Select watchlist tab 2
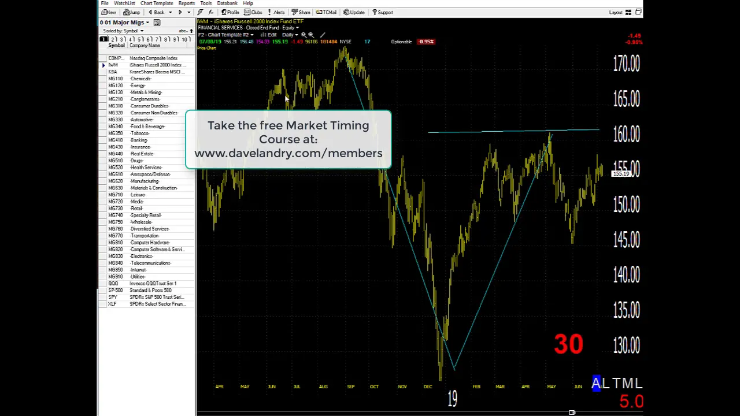 pos(113,39)
